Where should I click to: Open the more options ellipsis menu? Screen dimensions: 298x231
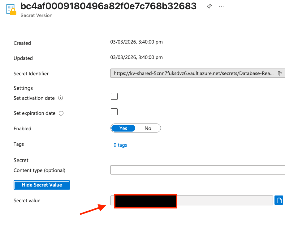pyautogui.click(x=221, y=6)
